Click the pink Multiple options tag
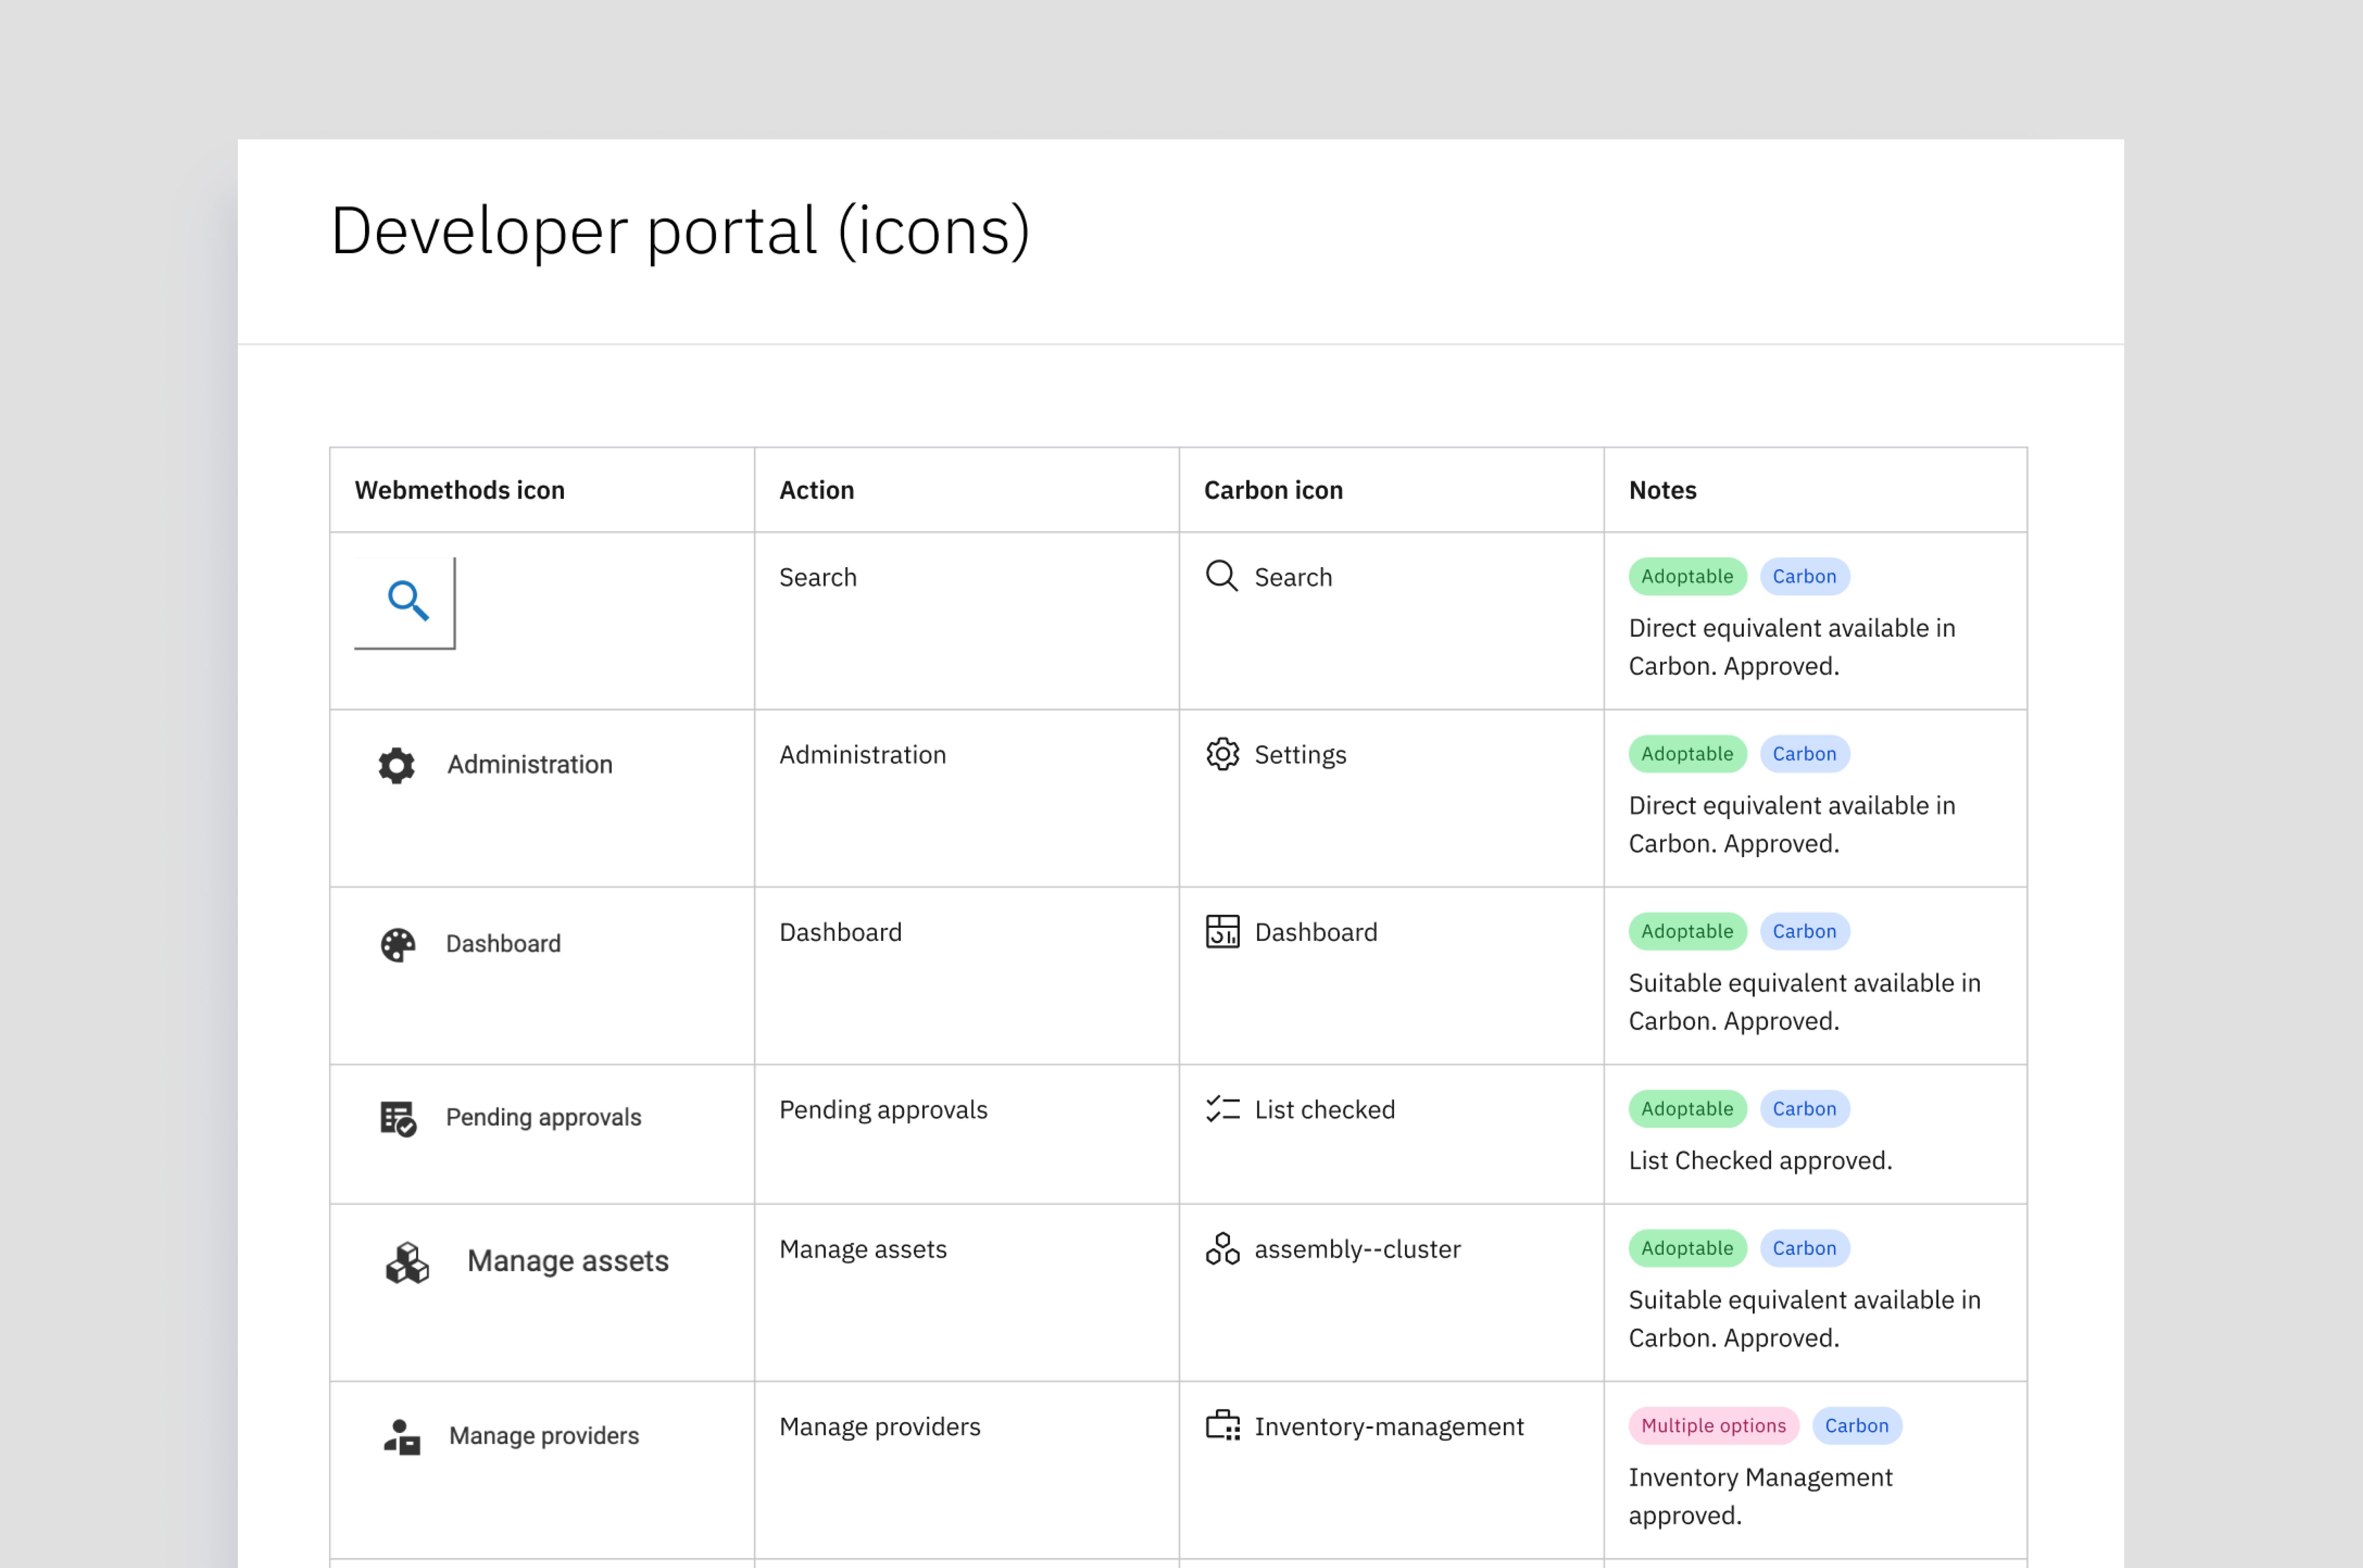 click(x=1713, y=1426)
